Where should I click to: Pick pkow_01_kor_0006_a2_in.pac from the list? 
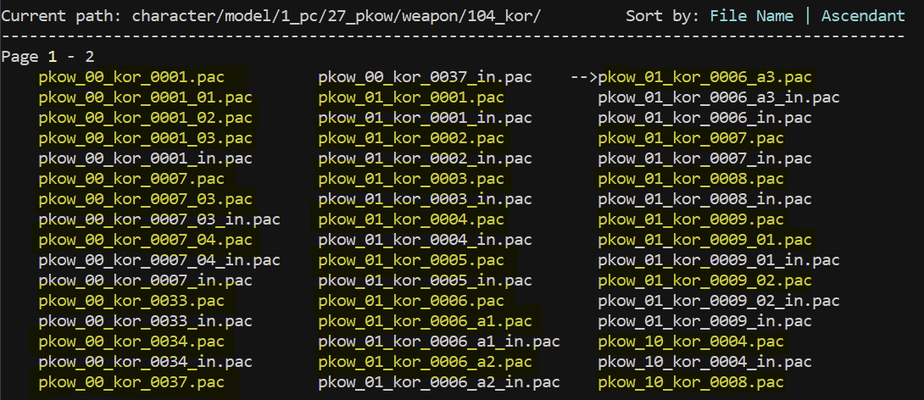pos(439,382)
